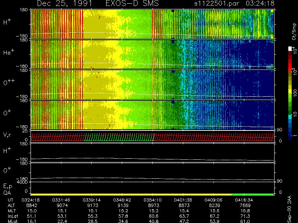Click the MLat value '47.2'
298x223 pixels.
click(184, 221)
